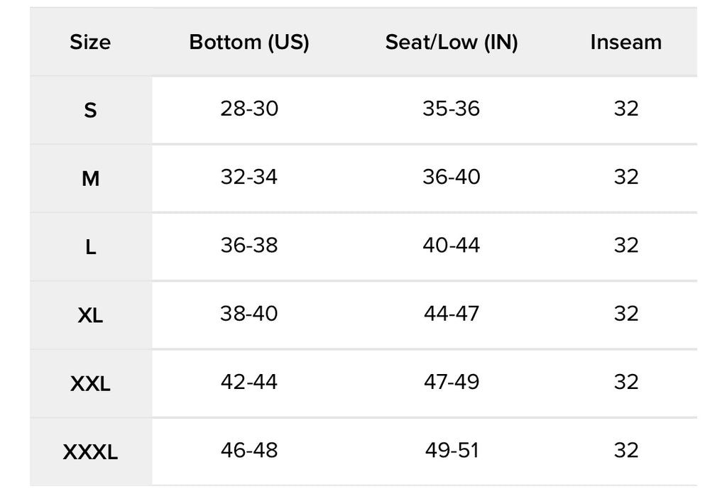Click the Seat/Low (IN) column header
Image resolution: width=727 pixels, height=494 pixels.
coord(452,43)
